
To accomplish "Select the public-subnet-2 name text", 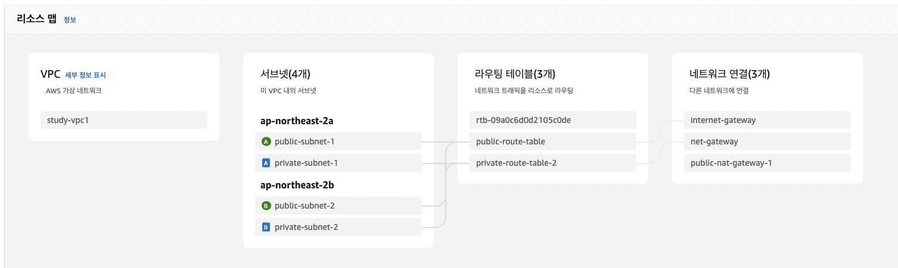I will point(304,206).
